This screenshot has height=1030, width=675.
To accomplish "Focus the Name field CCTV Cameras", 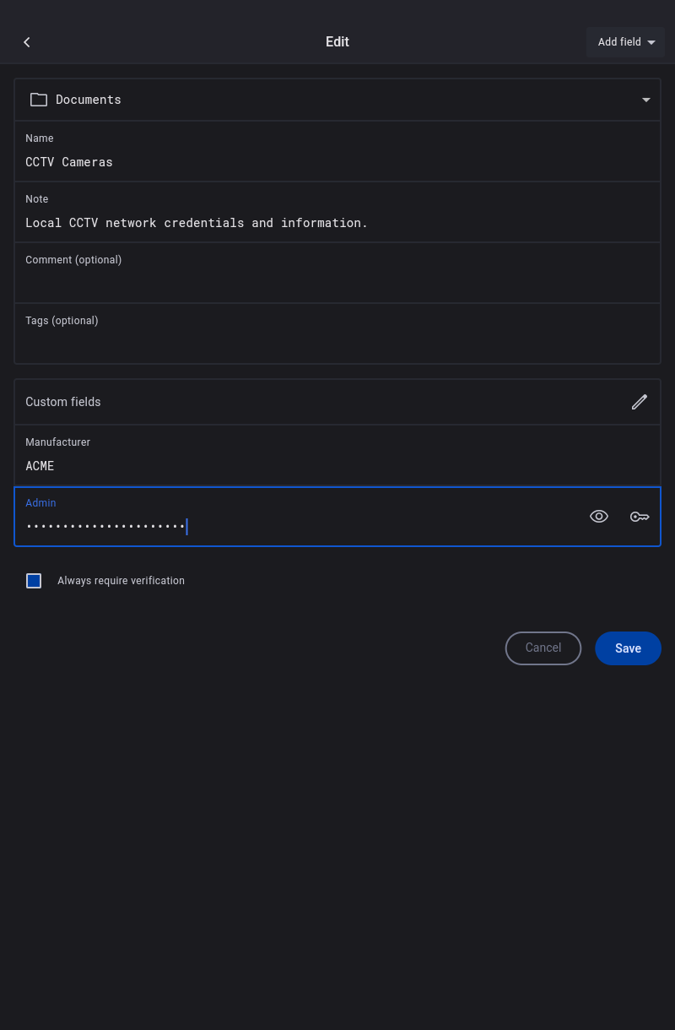I will (x=337, y=162).
